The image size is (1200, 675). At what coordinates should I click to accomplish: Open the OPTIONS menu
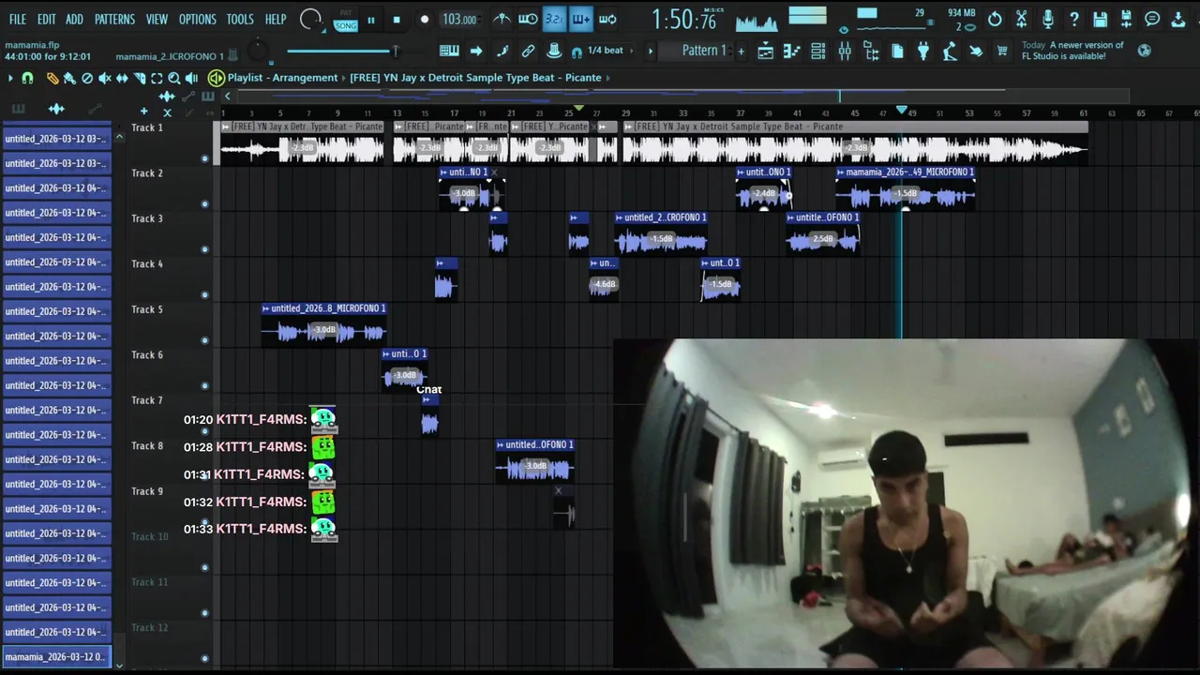point(197,19)
